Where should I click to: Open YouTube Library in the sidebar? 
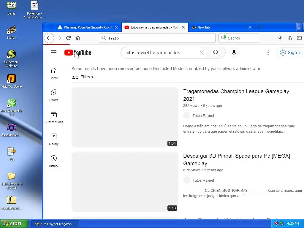tap(54, 140)
